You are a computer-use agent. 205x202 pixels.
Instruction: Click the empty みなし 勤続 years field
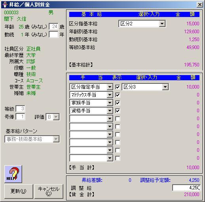tap(53, 34)
